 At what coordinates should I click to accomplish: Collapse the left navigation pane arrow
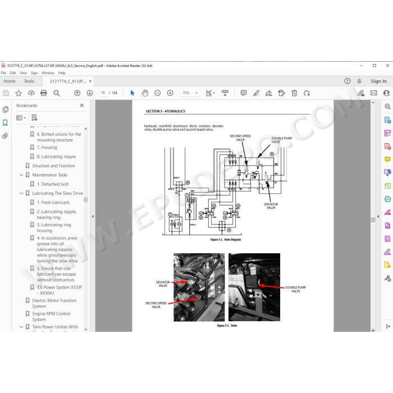[x=93, y=216]
